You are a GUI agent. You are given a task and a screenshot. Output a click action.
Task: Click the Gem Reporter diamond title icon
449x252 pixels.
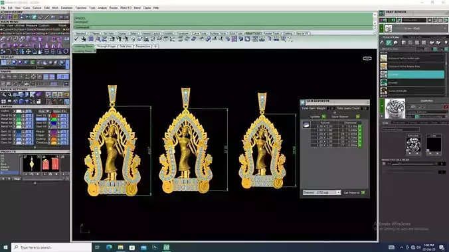click(x=303, y=102)
